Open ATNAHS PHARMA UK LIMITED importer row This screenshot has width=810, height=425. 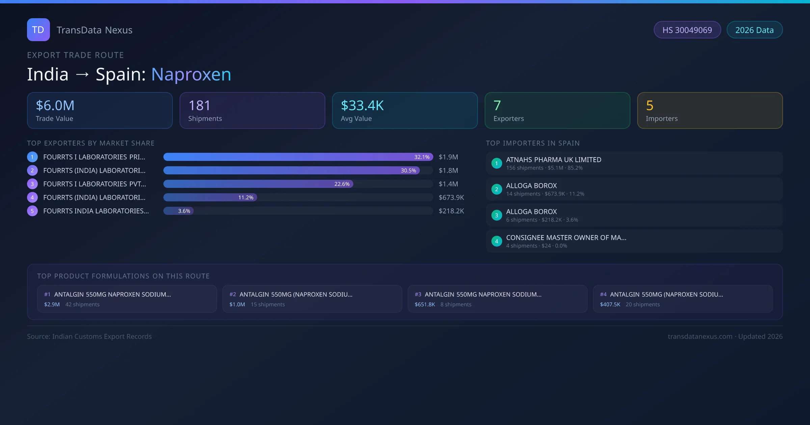(634, 163)
